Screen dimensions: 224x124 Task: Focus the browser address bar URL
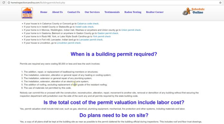pyautogui.click(x=38, y=3)
